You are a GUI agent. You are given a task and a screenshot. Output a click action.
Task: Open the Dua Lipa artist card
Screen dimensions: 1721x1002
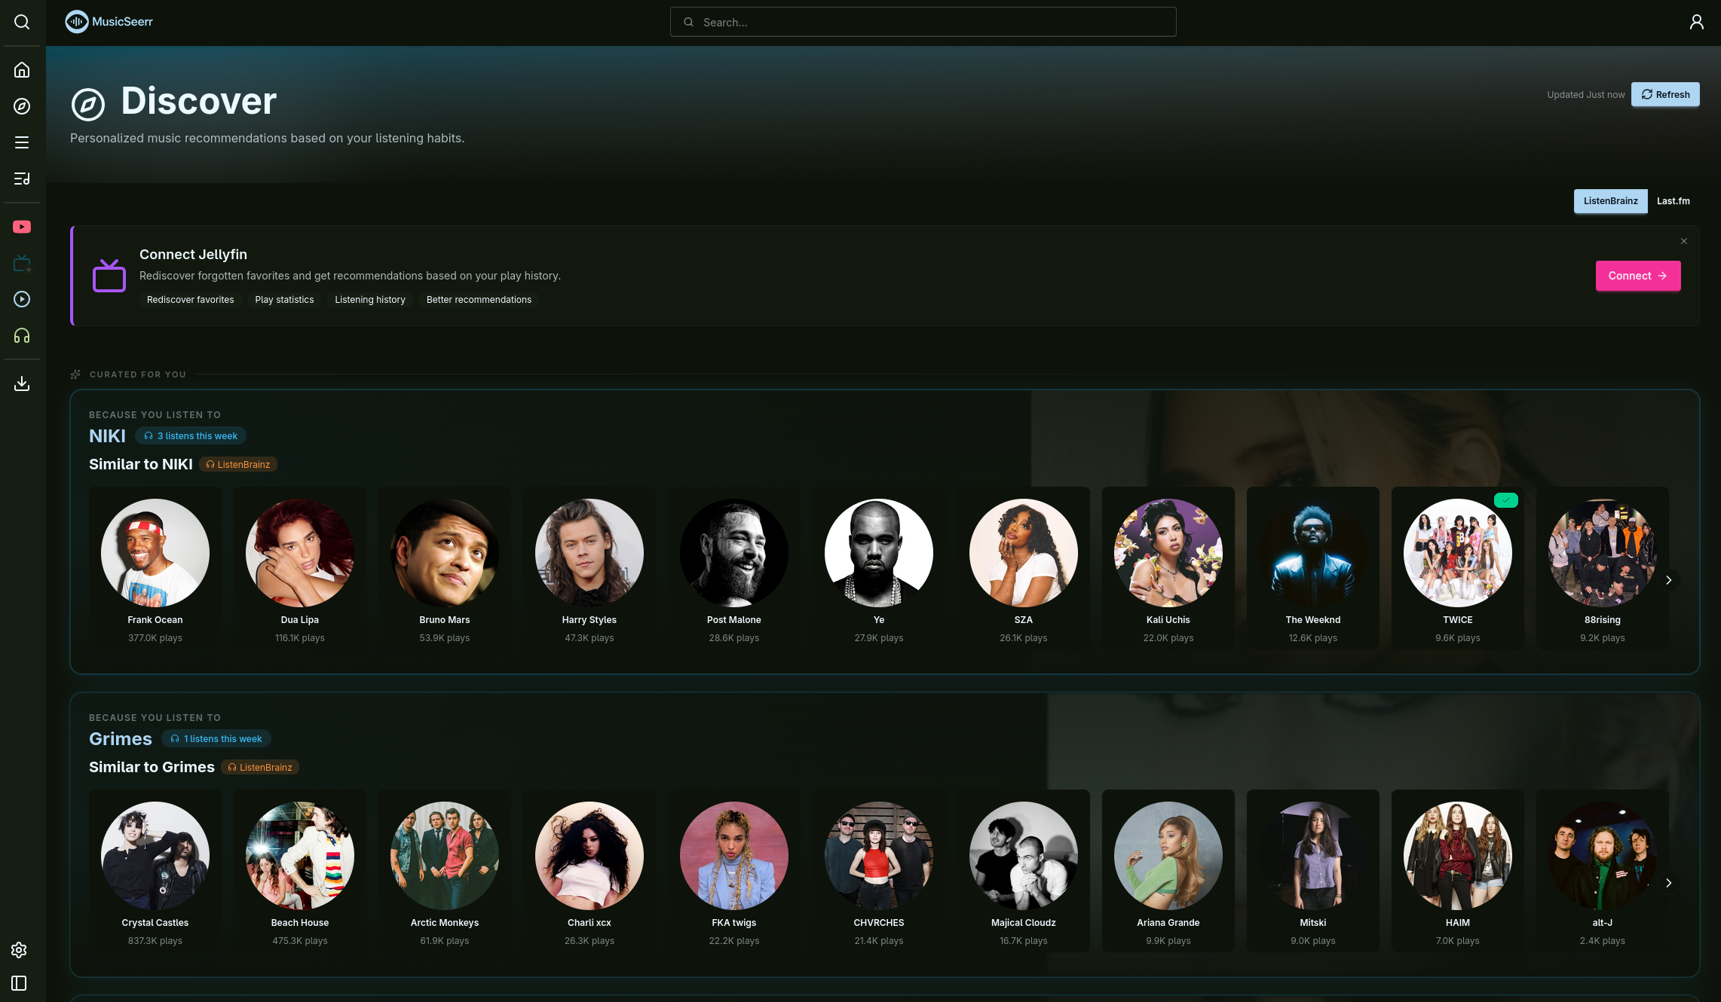pyautogui.click(x=300, y=568)
